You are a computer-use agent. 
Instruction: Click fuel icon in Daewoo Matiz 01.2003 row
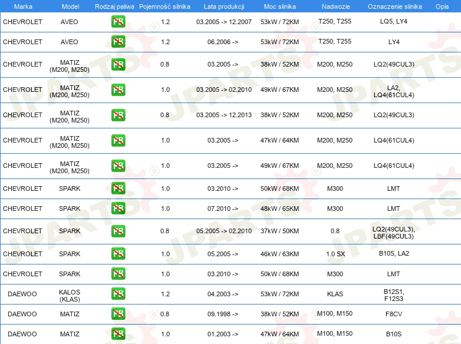click(118, 333)
